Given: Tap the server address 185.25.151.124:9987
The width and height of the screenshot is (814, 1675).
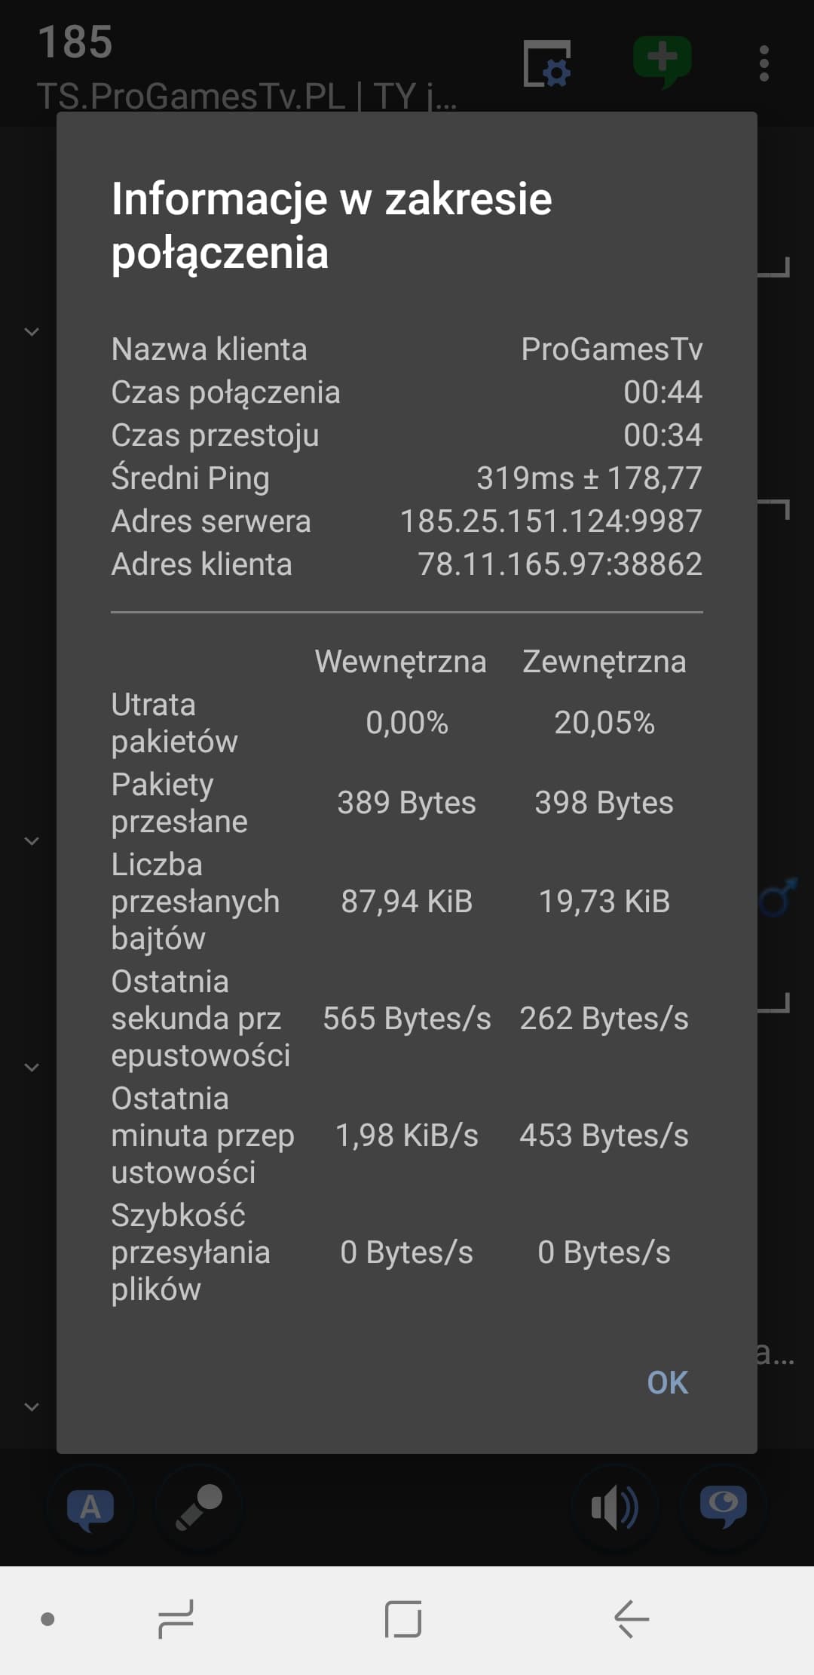Looking at the screenshot, I should click(550, 521).
